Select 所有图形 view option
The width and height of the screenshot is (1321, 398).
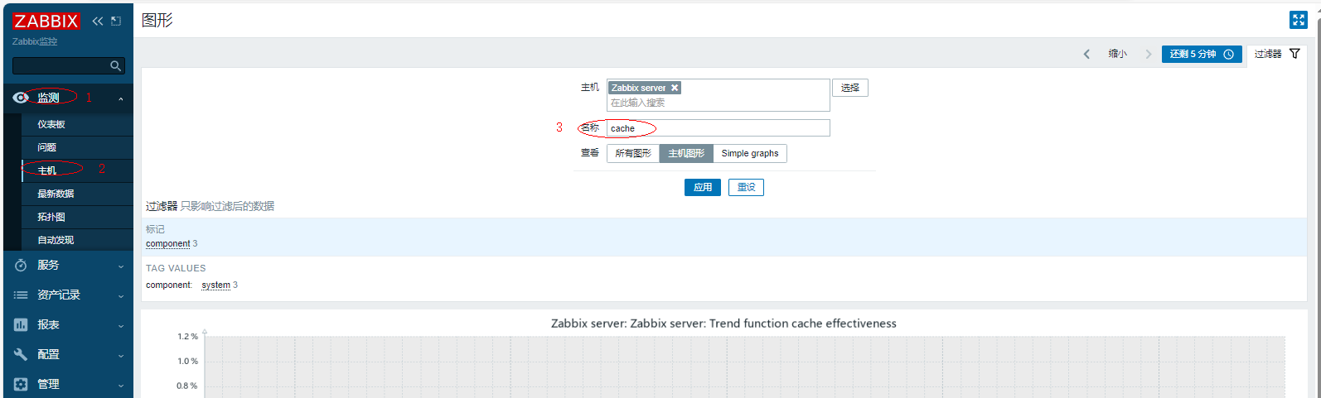(x=633, y=153)
